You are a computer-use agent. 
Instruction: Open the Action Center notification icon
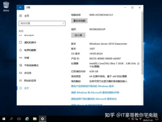157,119
